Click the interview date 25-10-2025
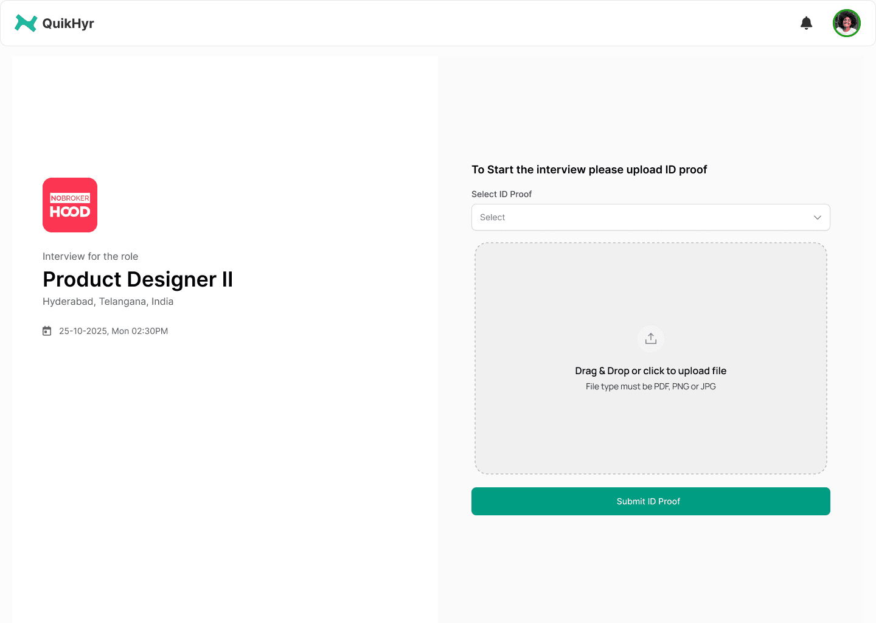The image size is (876, 623). 113,330
